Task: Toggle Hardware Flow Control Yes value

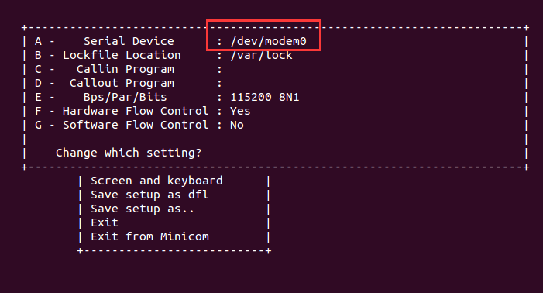Action: coord(240,111)
